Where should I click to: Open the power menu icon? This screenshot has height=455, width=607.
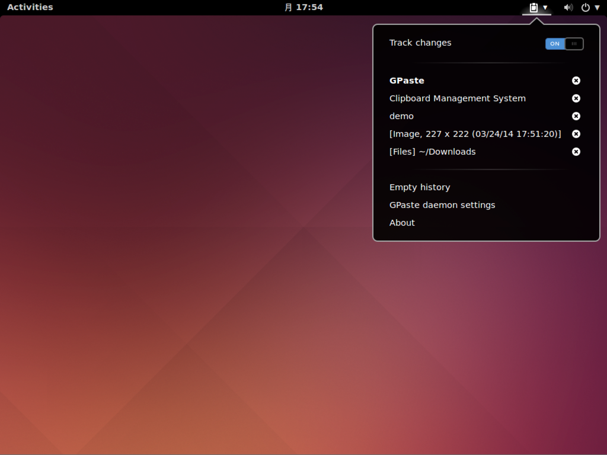pos(585,7)
